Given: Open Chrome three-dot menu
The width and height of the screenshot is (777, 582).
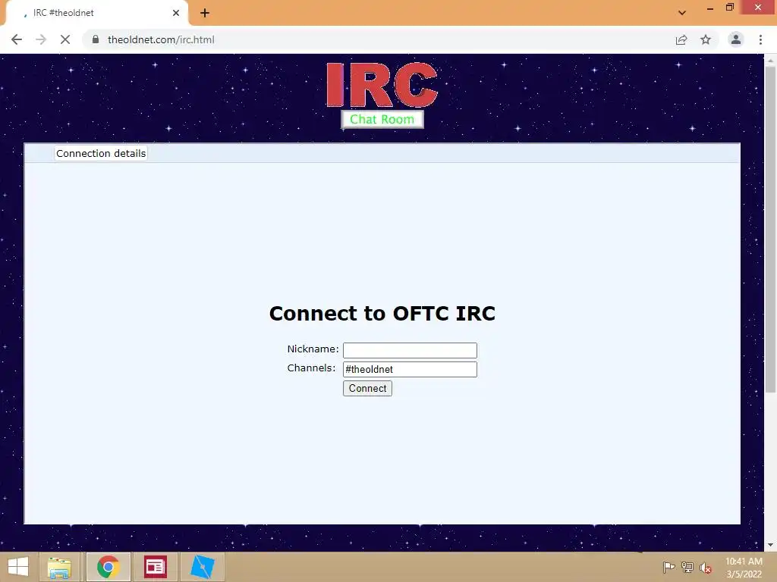Looking at the screenshot, I should tap(760, 39).
